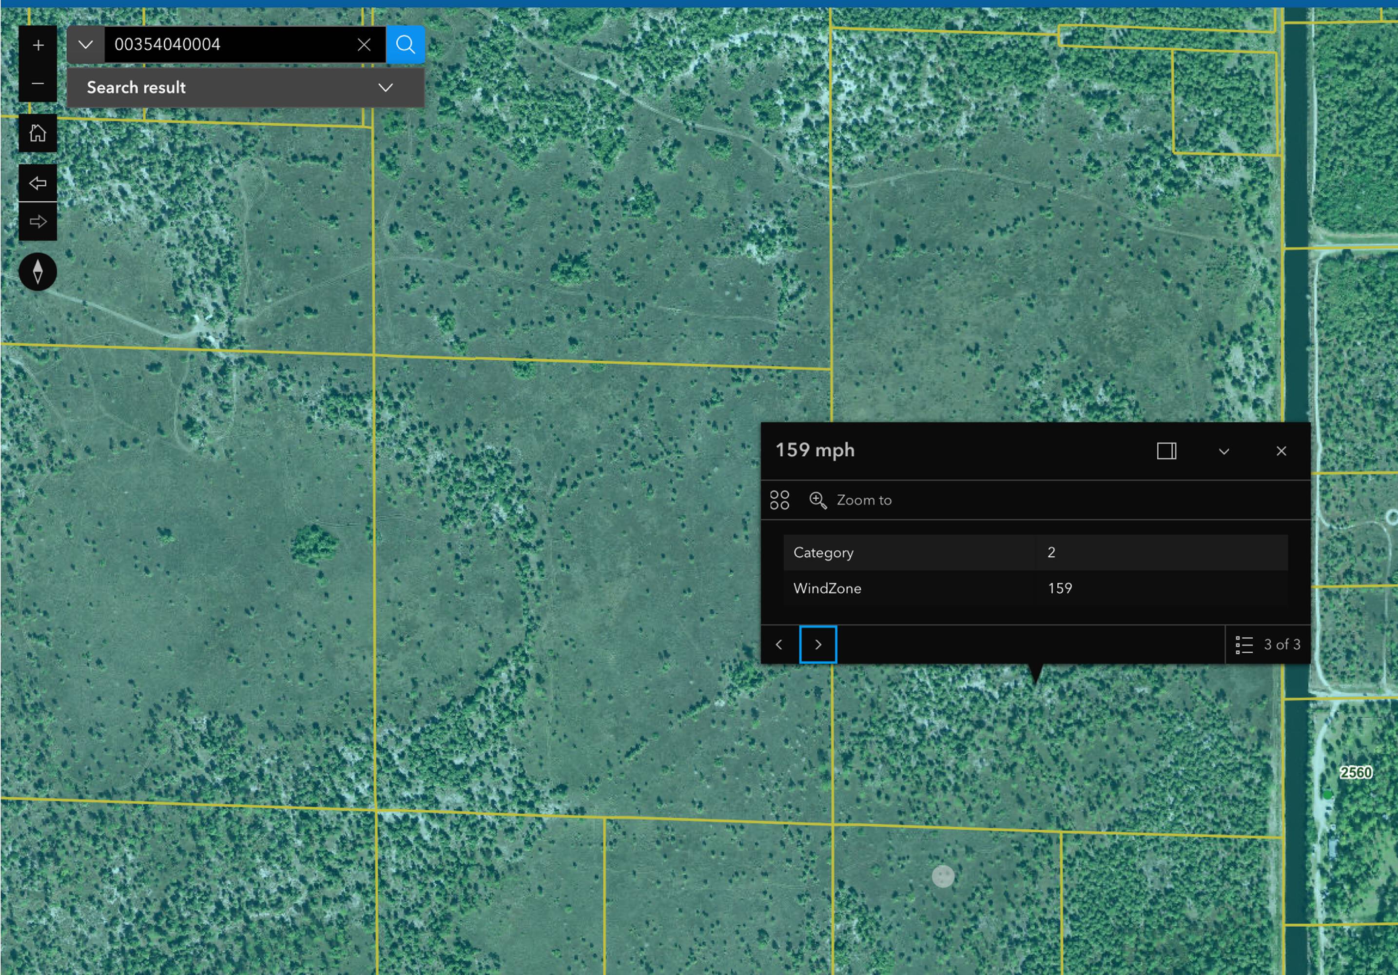The image size is (1398, 975).
Task: Go back to previous map extent
Action: (38, 183)
